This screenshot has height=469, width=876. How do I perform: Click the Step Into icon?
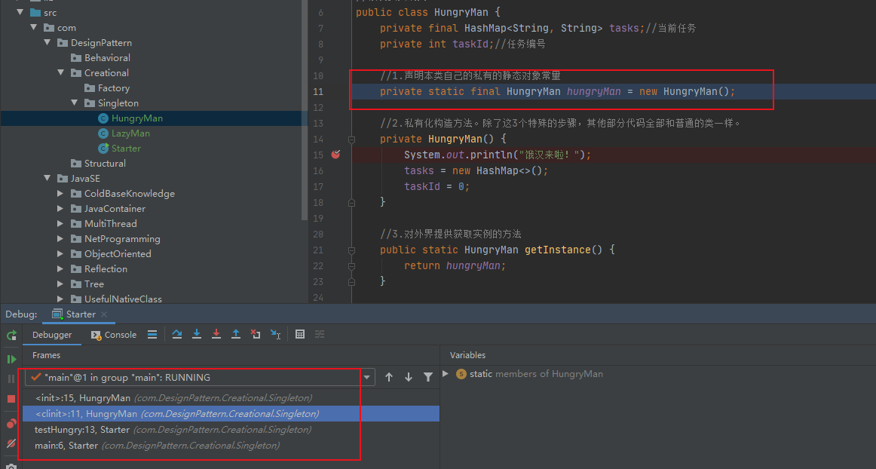[197, 334]
